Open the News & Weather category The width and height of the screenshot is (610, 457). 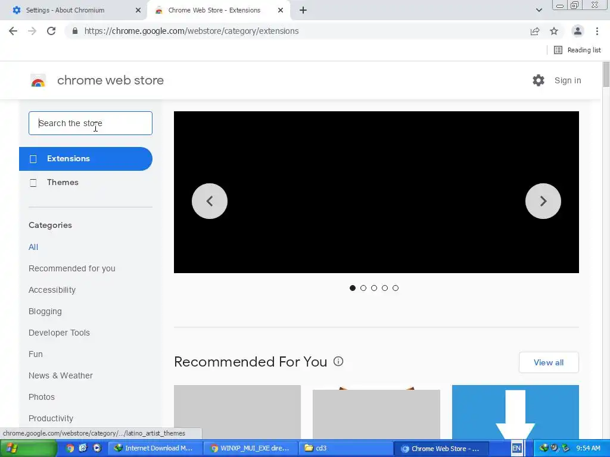[x=61, y=375]
